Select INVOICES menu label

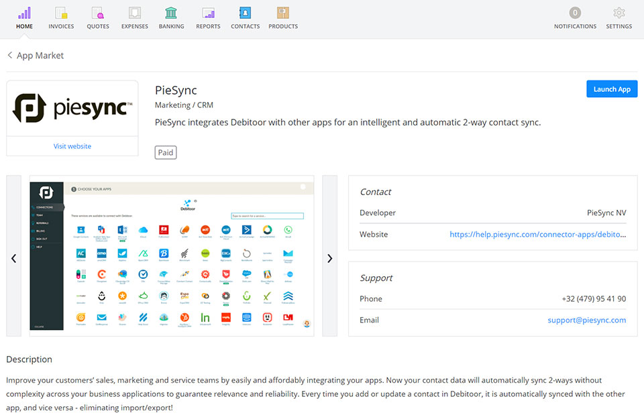click(x=61, y=26)
